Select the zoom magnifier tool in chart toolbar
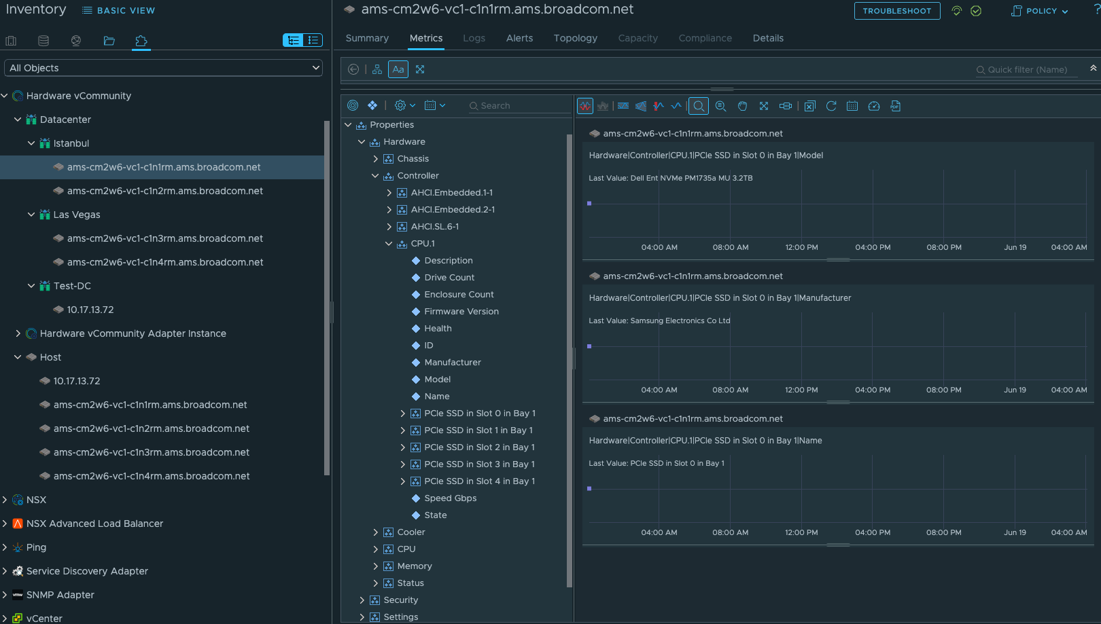The width and height of the screenshot is (1101, 624). (699, 106)
